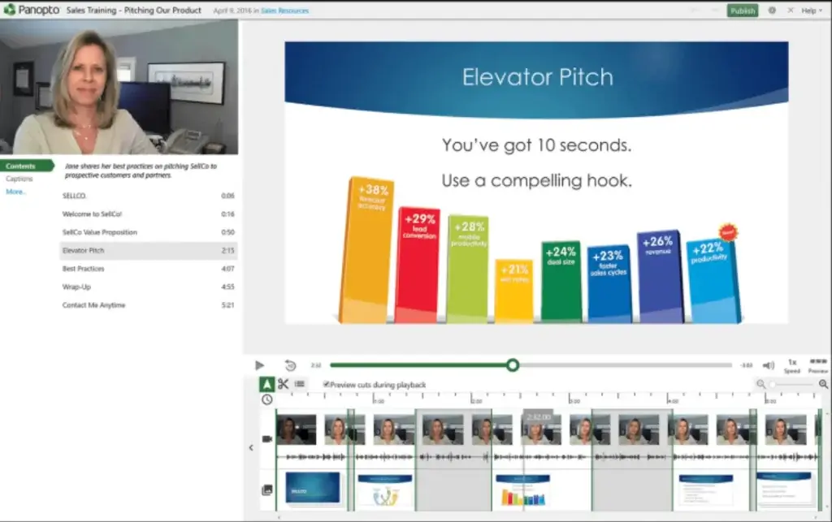
Task: Jump to Best Practices in contents
Action: click(84, 269)
